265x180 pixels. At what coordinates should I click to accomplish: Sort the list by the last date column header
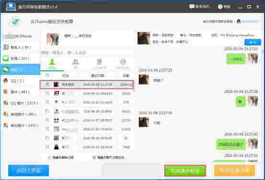pos(97,75)
